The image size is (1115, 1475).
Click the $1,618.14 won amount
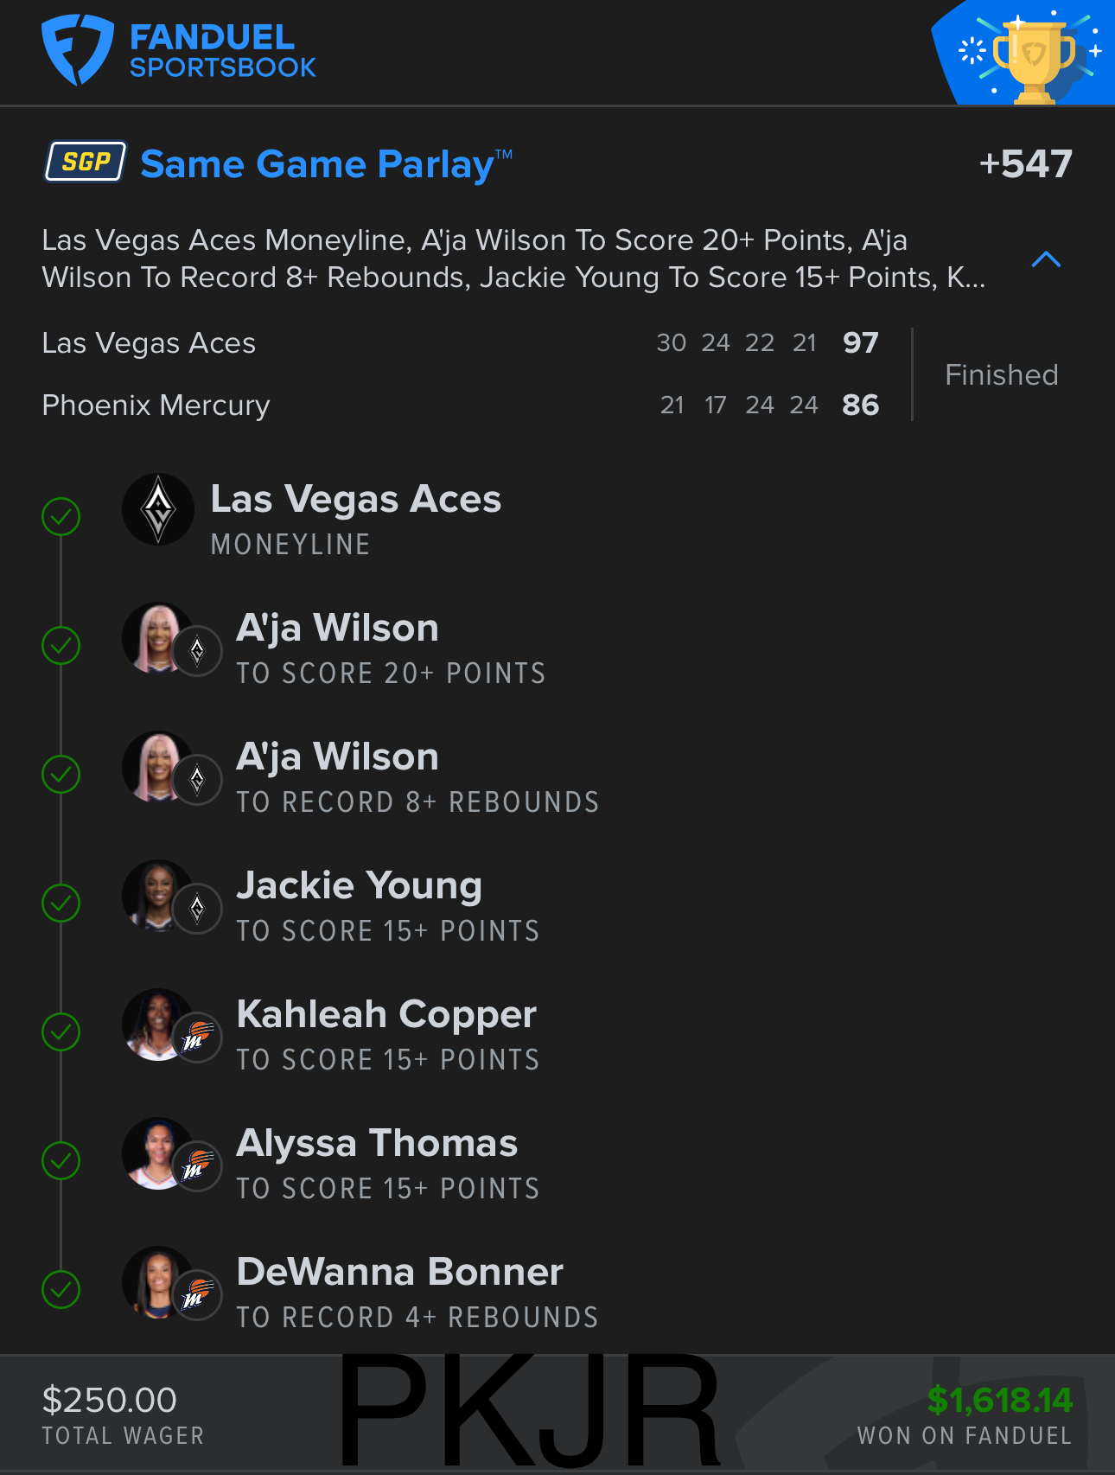click(x=999, y=1400)
